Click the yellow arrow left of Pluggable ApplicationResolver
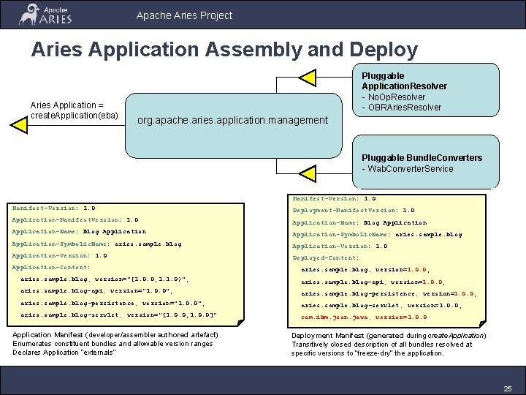 [x=308, y=78]
